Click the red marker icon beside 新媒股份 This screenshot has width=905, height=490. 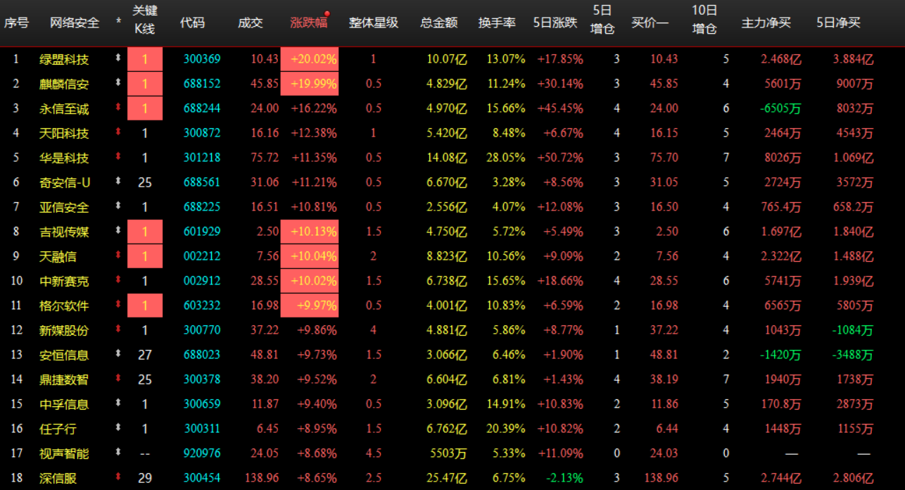click(x=118, y=329)
